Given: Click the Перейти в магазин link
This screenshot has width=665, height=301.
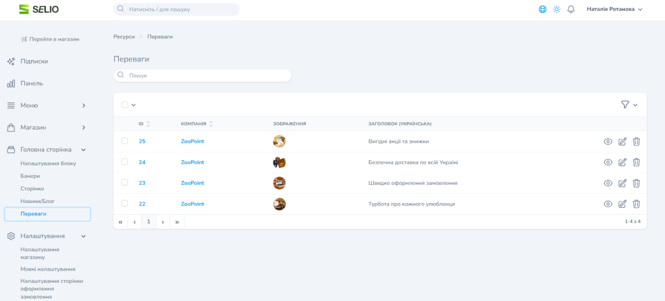Looking at the screenshot, I should (x=50, y=39).
